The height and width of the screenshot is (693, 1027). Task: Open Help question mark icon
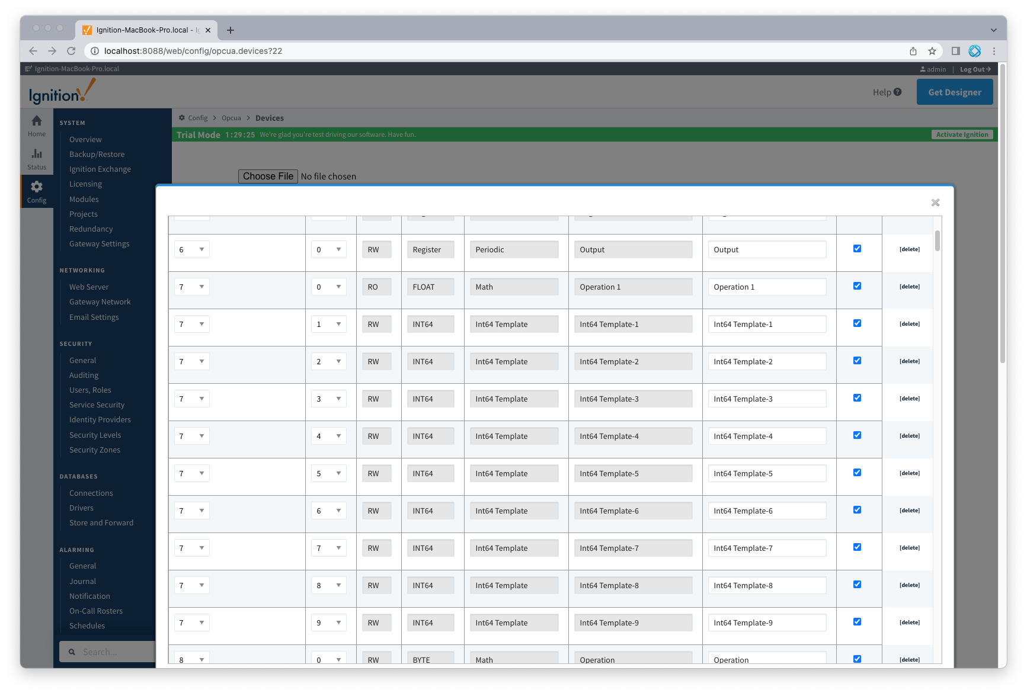point(897,92)
